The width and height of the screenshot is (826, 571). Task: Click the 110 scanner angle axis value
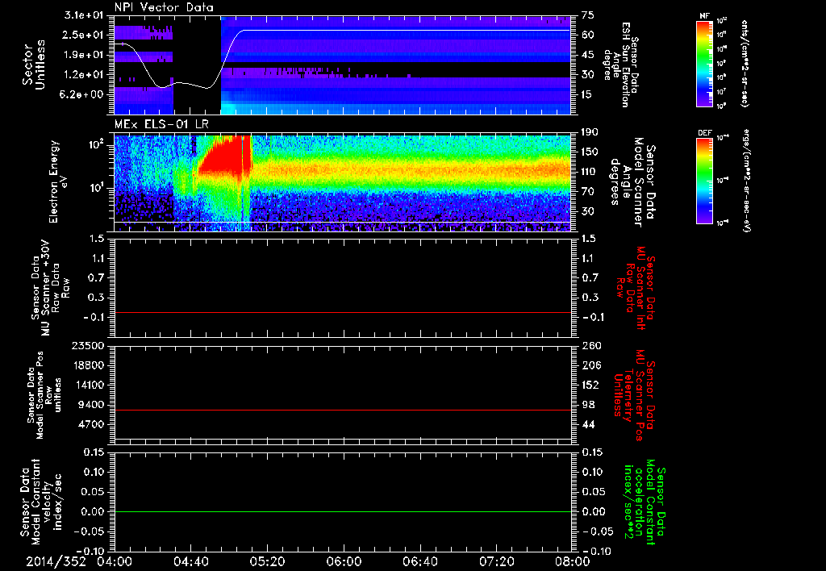click(x=590, y=172)
